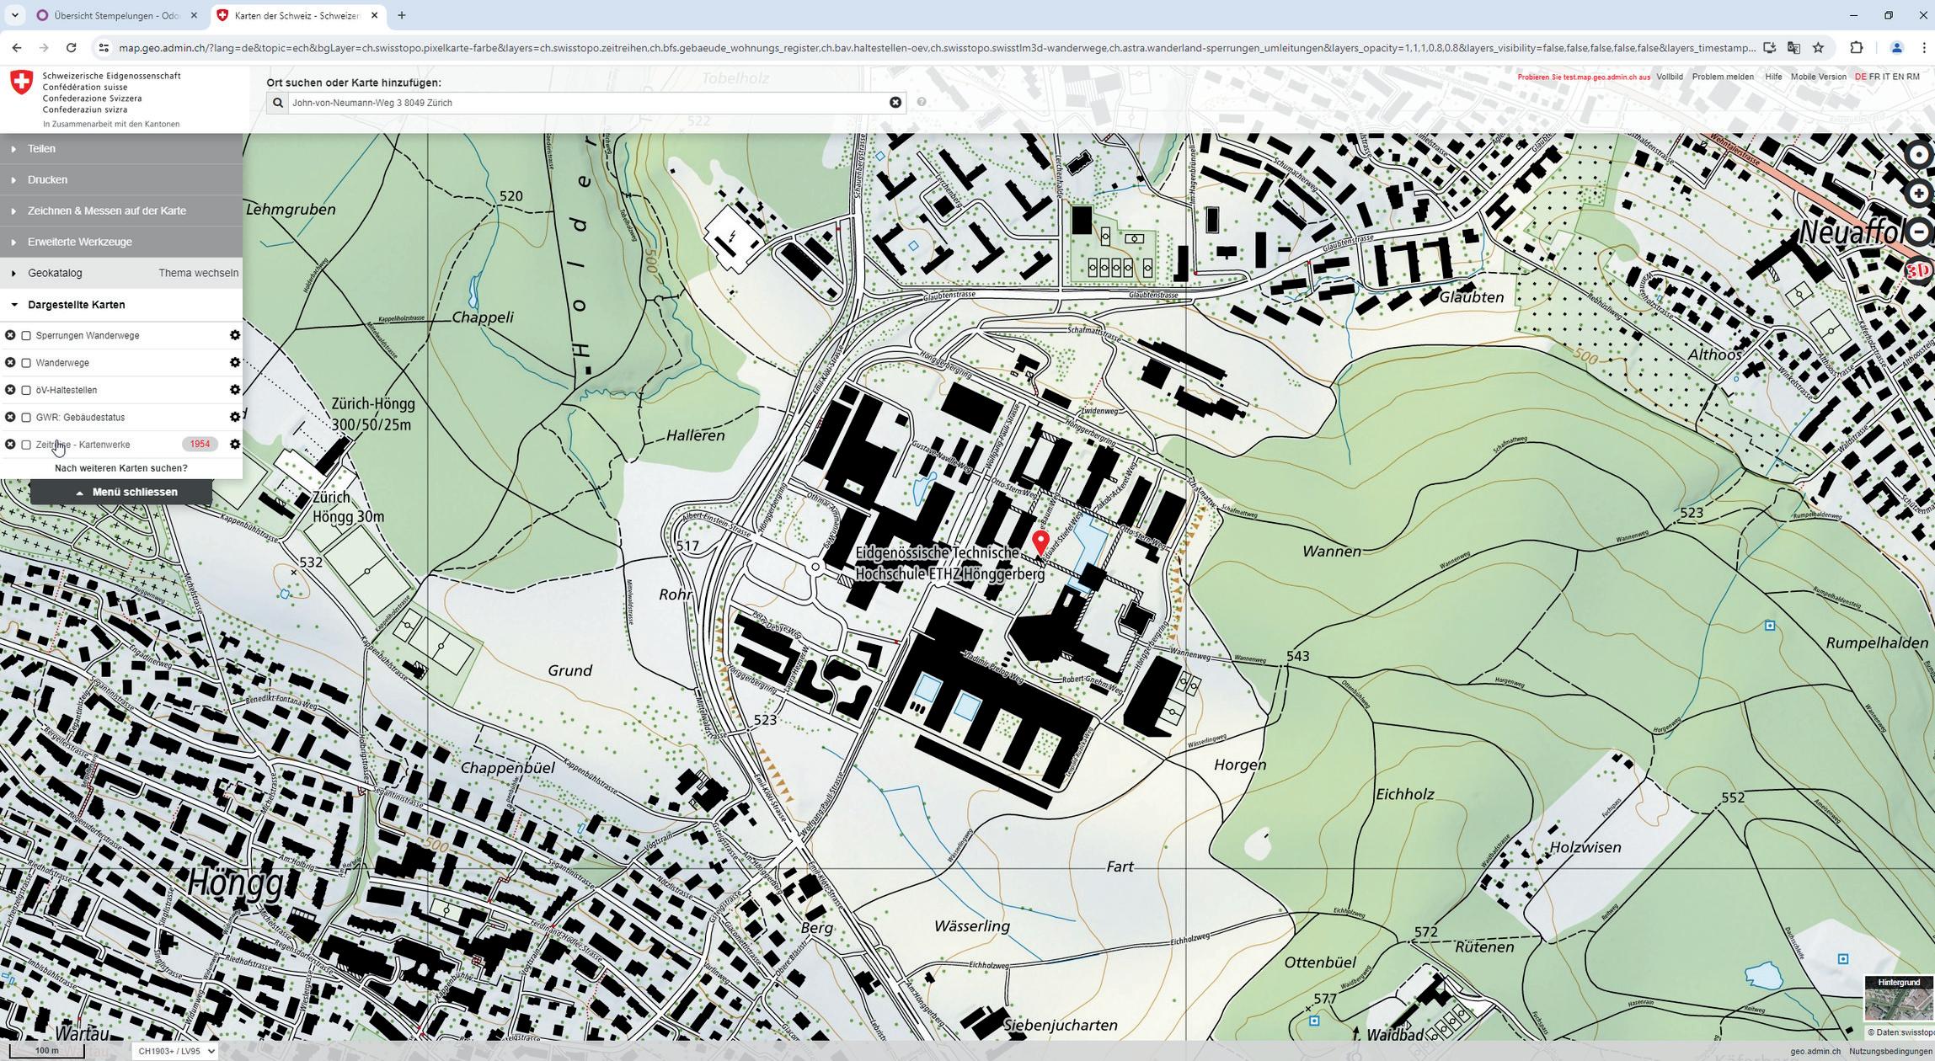Open settings gear for Wanderwege layer
The width and height of the screenshot is (1935, 1061).
coord(235,363)
